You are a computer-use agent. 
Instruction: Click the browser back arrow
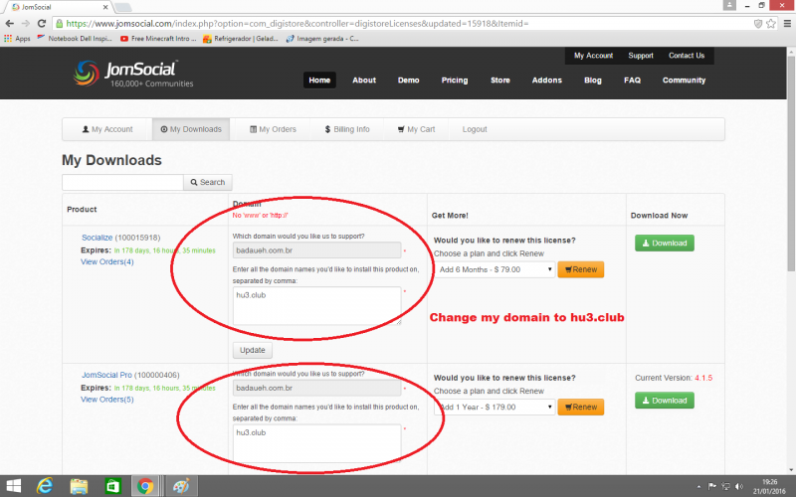(9, 23)
